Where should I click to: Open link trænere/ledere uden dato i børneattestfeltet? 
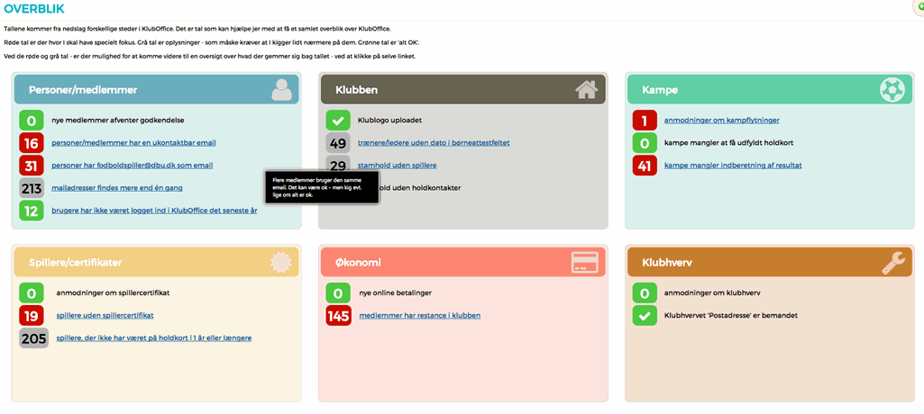click(434, 143)
